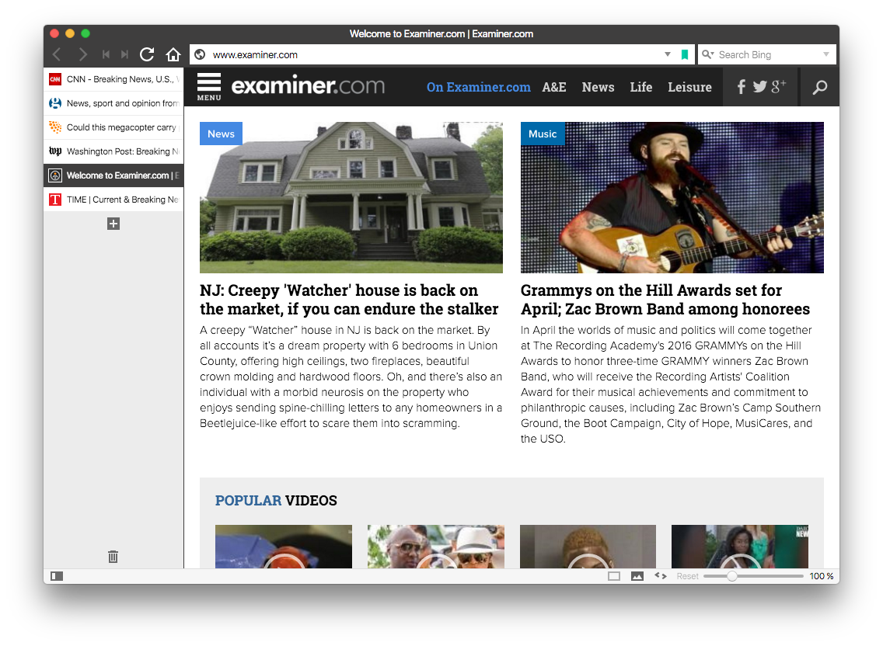
Task: Switch to the TIME Current & Breaking tab
Action: click(x=113, y=200)
